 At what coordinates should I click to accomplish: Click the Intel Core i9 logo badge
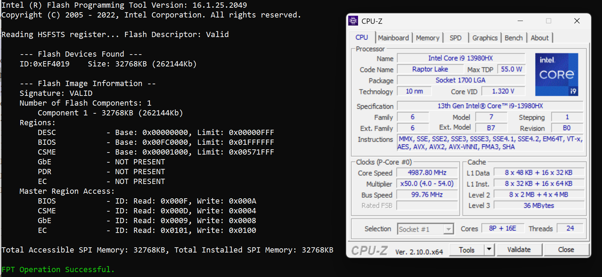pyautogui.click(x=556, y=74)
